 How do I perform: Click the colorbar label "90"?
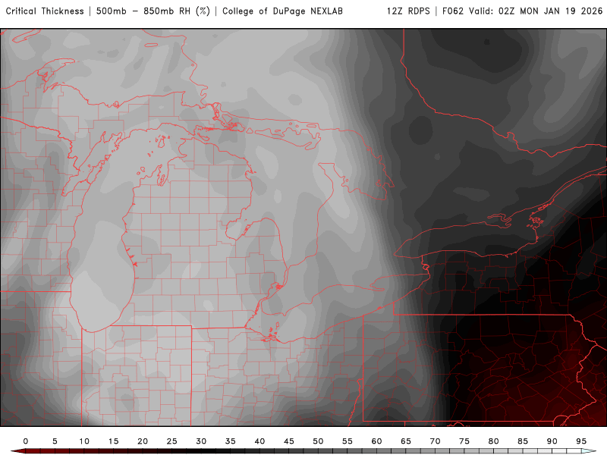(552, 441)
